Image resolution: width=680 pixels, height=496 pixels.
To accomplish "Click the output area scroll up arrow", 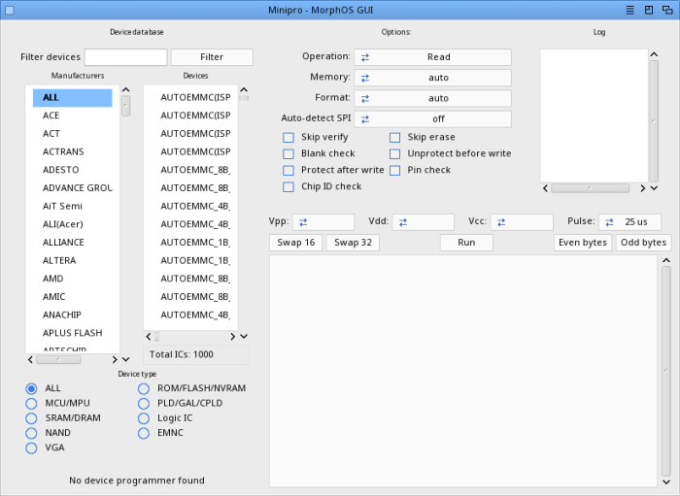I will (x=666, y=260).
